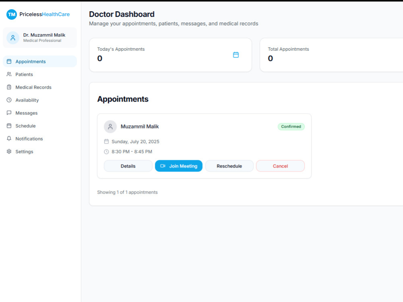
Task: Click the Medical Professional subtitle
Action: (42, 41)
